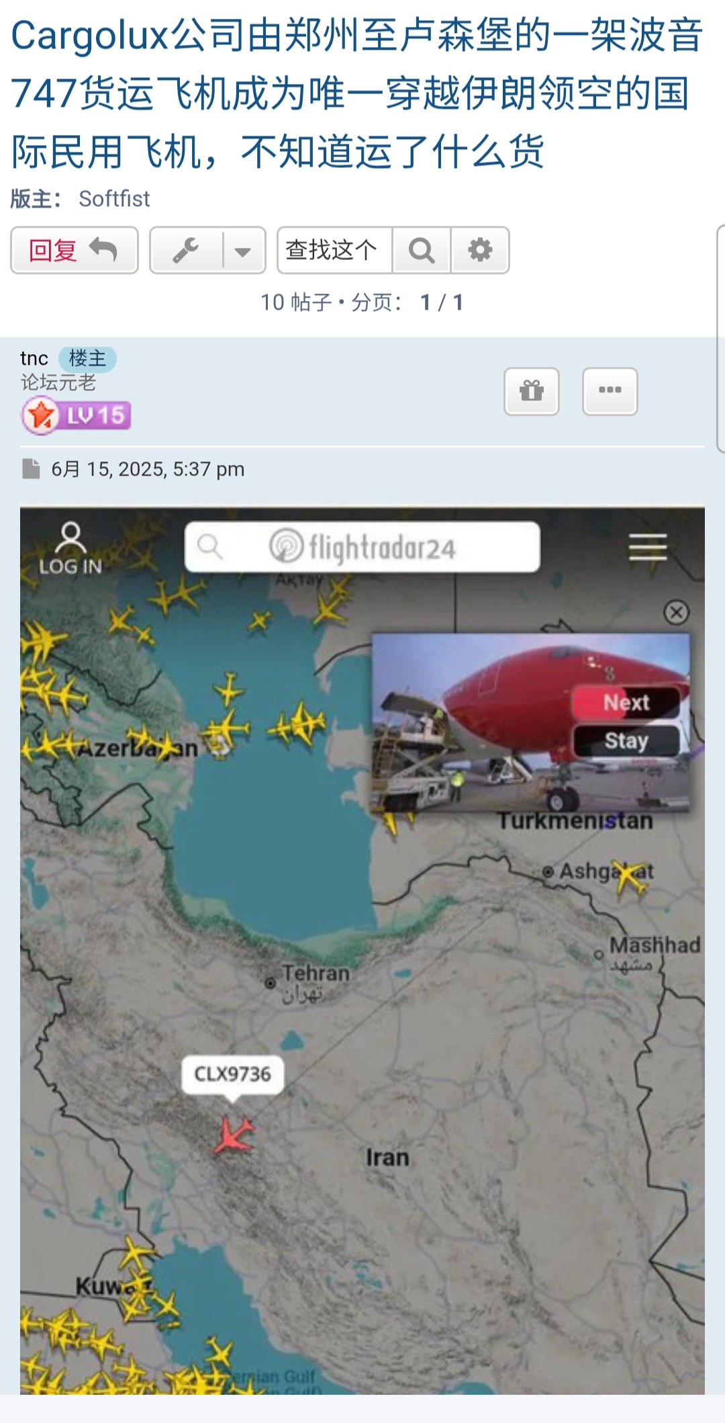
Task: Open the topic title link about Cargolux
Action: click(x=356, y=93)
